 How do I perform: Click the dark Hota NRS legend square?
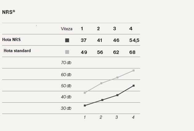pos(67,40)
